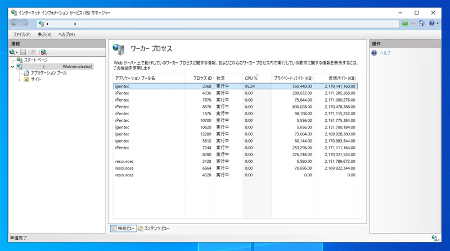
Task: Sort by プロセス ID column header
Action: [x=199, y=78]
